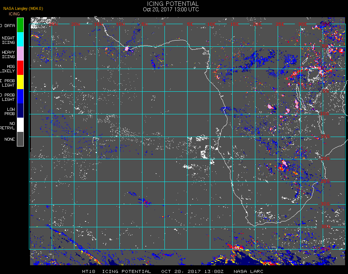
Task: Click the white NO RETRVL legend swatch
Action: click(x=20, y=125)
